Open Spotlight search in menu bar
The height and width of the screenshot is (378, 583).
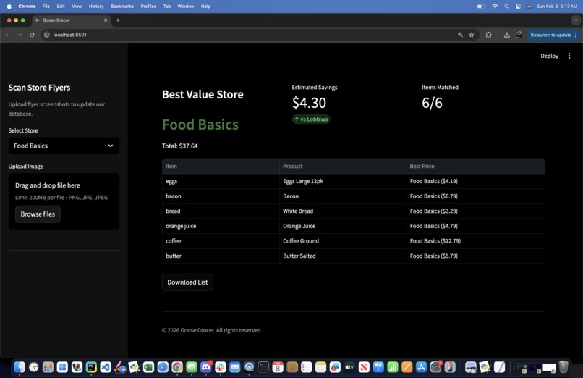[x=506, y=7]
